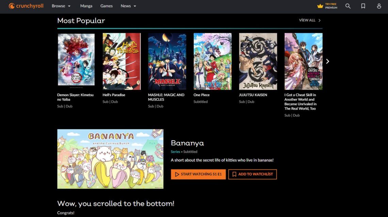Open the One Piece series poster
Image resolution: width=388 pixels, height=217 pixels.
point(212,61)
